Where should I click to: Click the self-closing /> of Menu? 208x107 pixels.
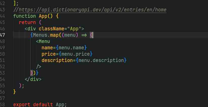[39, 67]
